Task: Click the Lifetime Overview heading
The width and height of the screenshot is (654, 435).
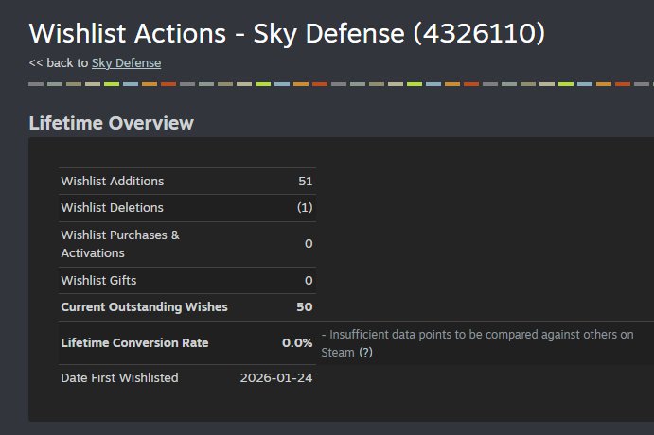Action: [x=112, y=123]
